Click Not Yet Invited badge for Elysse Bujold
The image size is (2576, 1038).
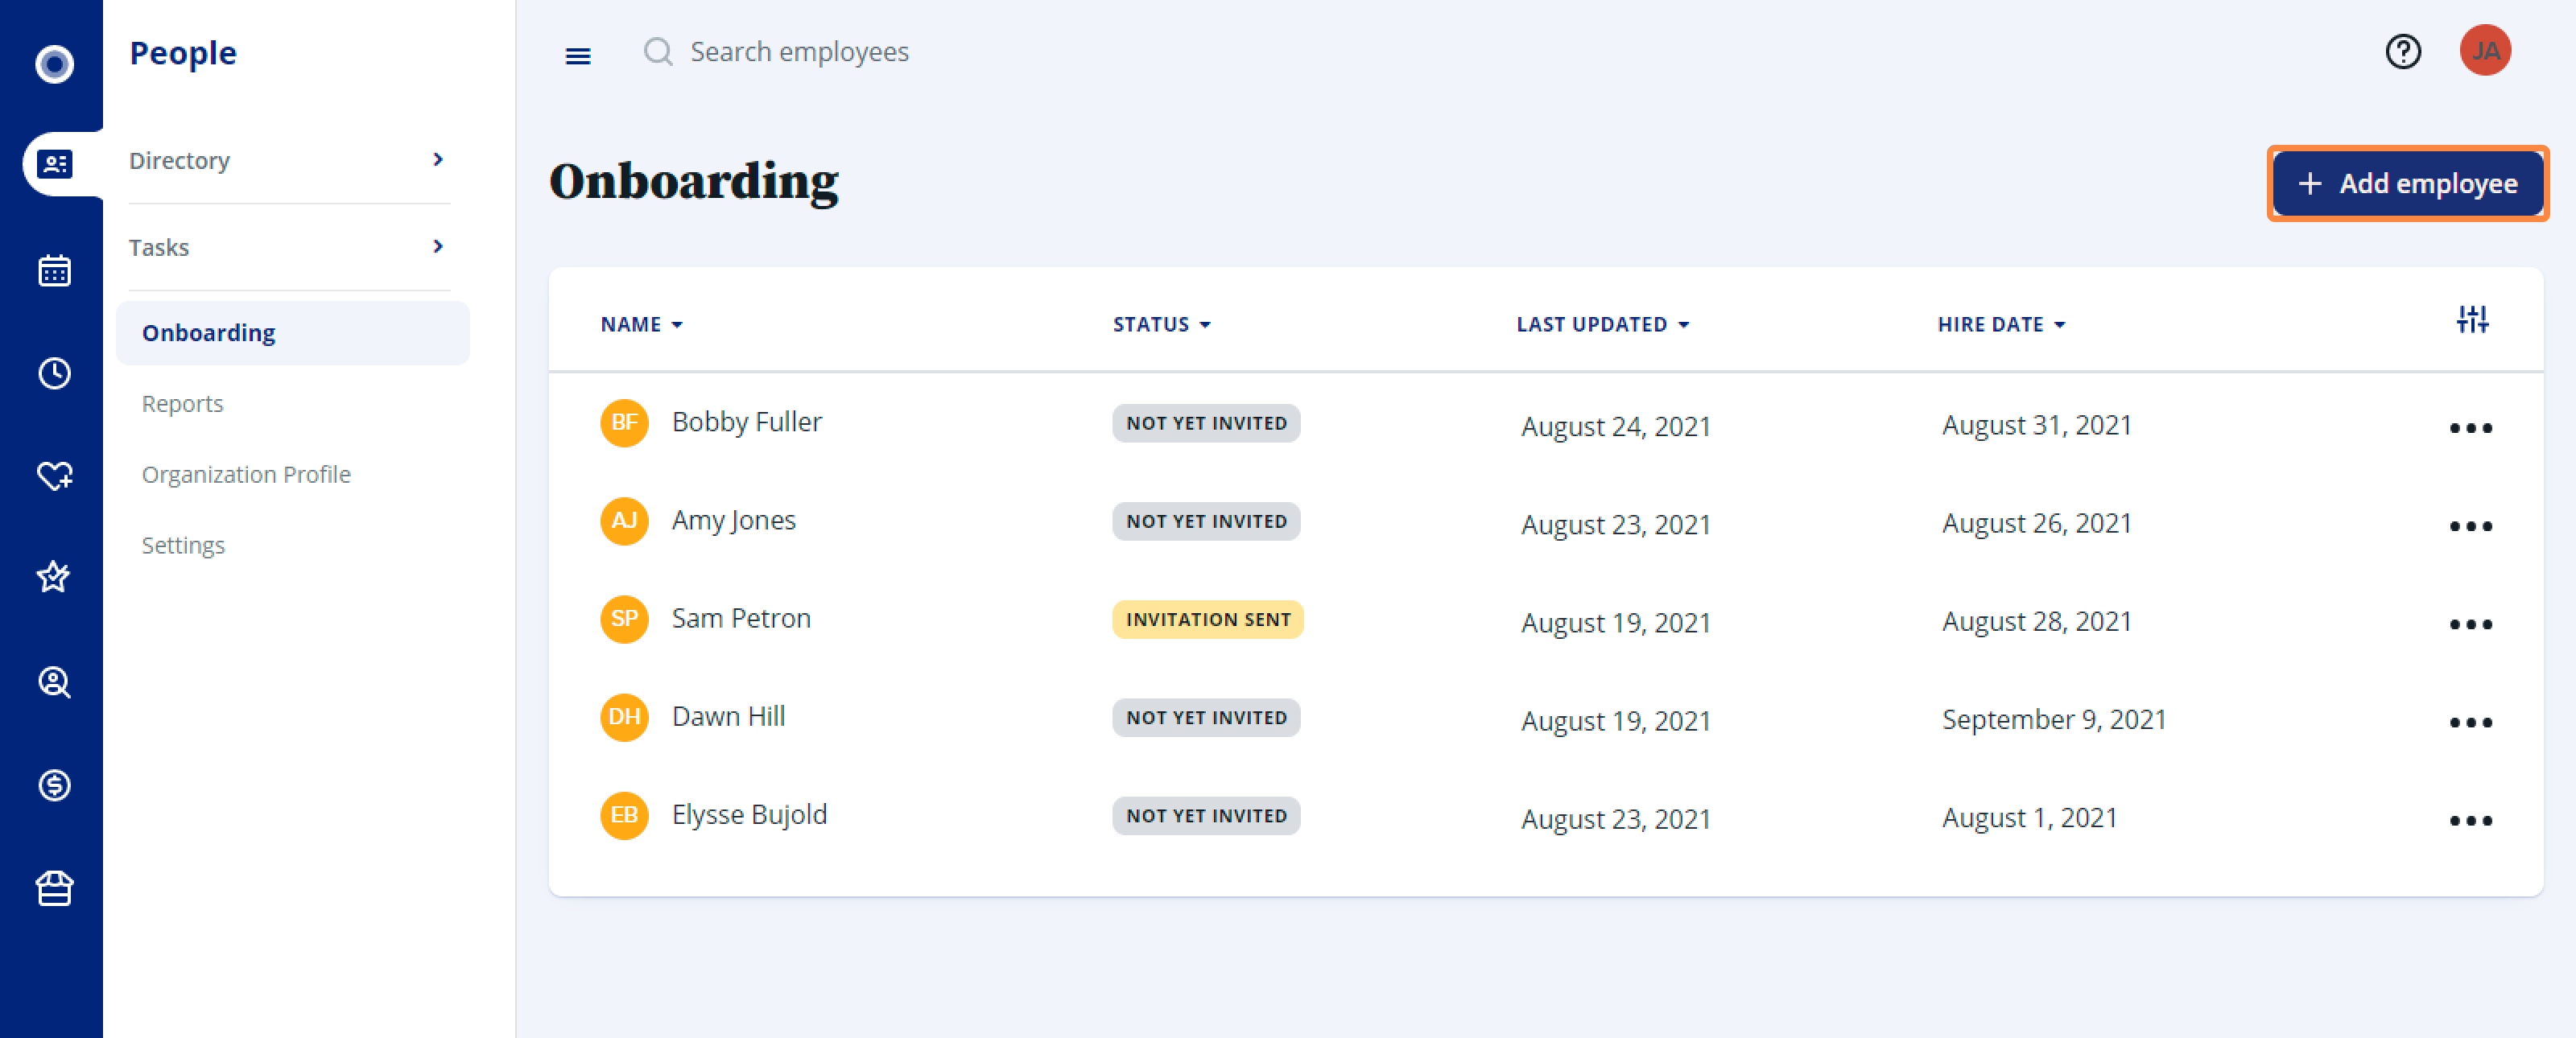coord(1206,815)
